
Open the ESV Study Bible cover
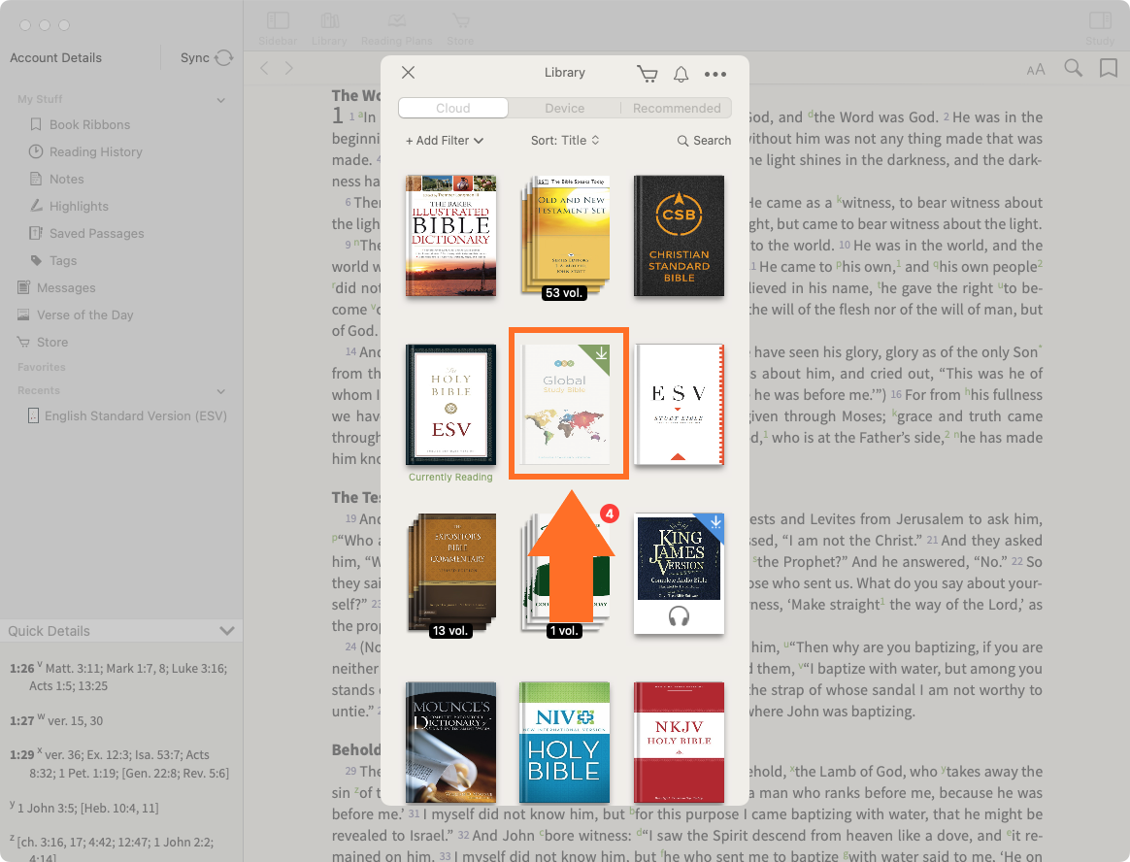(679, 405)
